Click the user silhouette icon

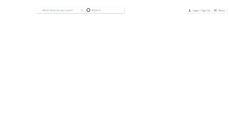(x=189, y=10)
